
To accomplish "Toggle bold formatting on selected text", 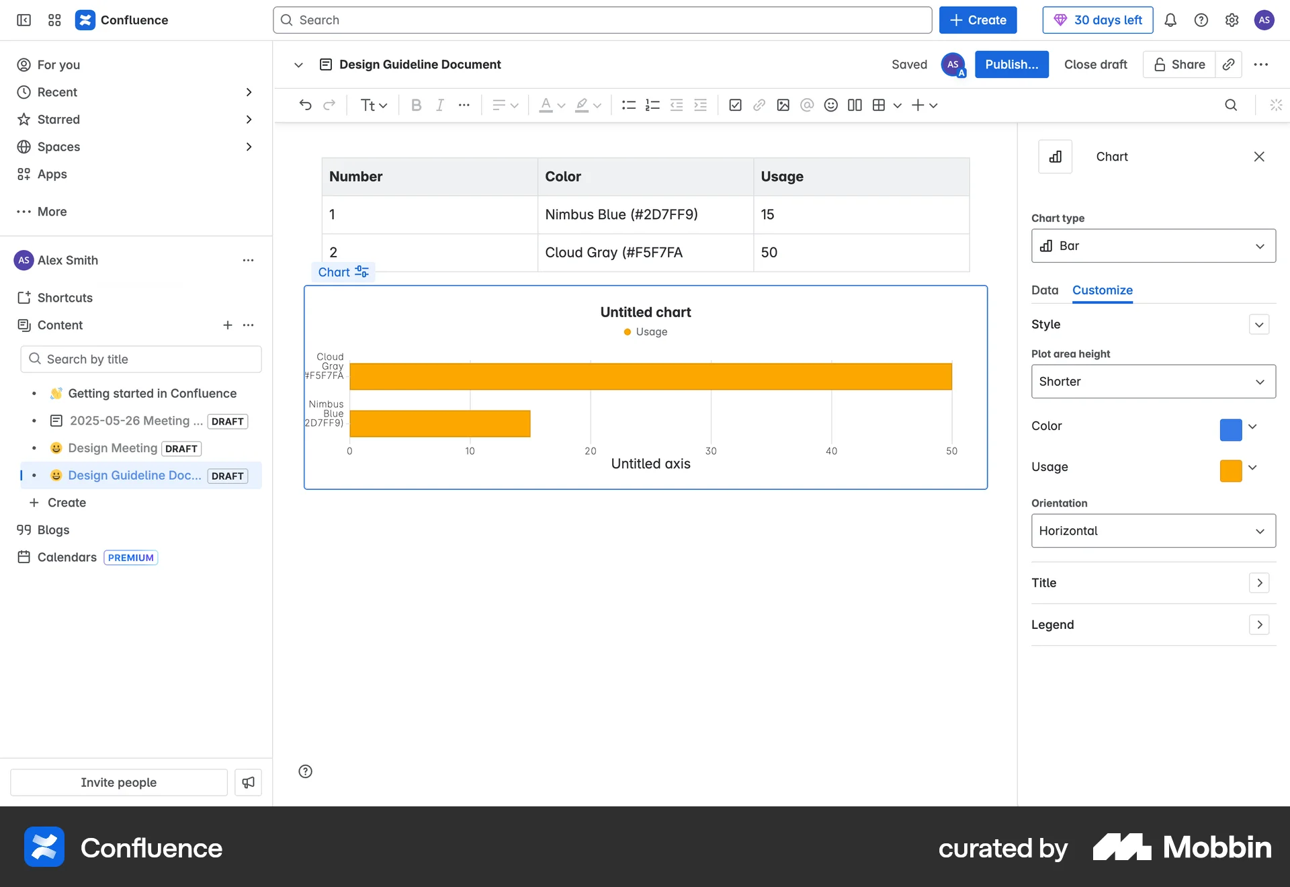I will pos(416,105).
